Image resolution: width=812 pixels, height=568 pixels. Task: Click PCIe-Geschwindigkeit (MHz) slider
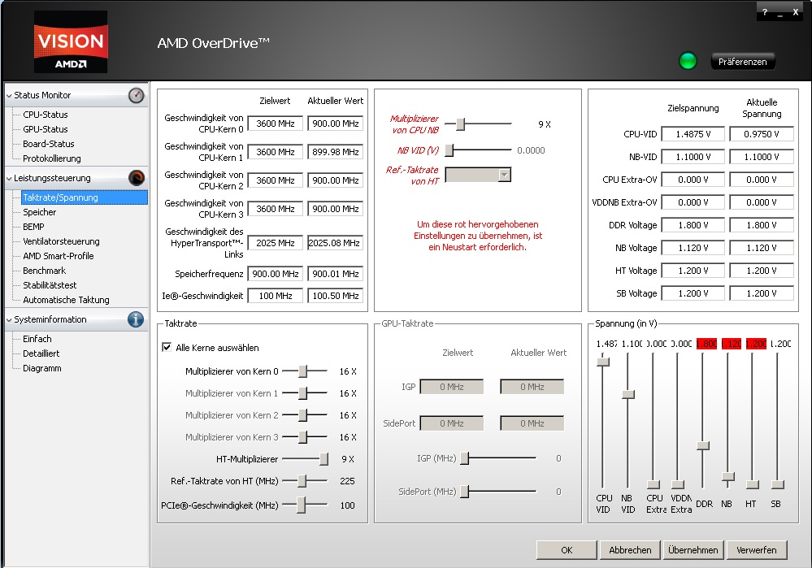click(x=301, y=505)
